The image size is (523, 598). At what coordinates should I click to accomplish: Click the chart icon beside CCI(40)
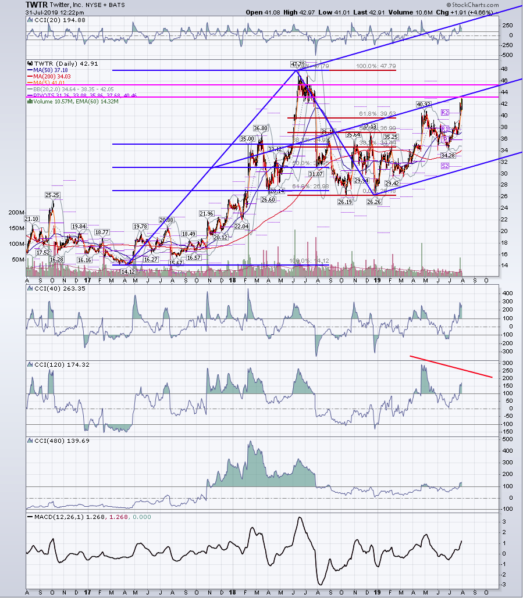pyautogui.click(x=30, y=289)
